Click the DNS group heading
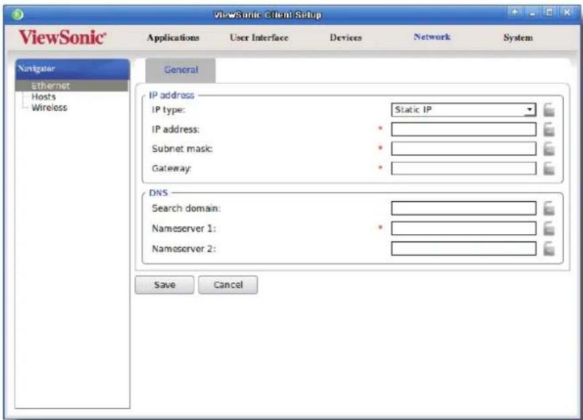The image size is (583, 420). click(159, 193)
